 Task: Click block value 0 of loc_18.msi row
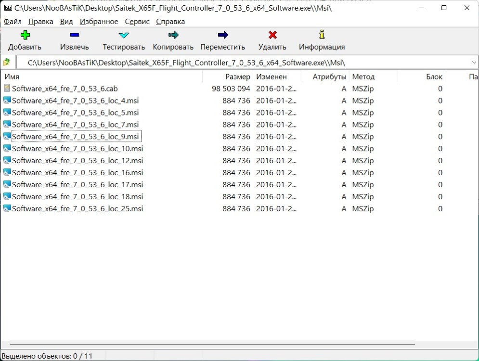(440, 196)
